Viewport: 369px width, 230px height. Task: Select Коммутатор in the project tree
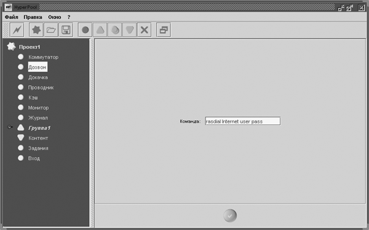click(43, 57)
